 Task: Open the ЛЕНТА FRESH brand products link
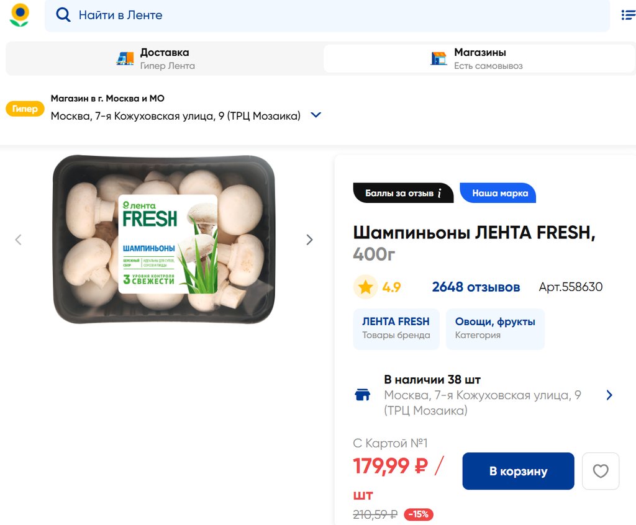click(396, 328)
